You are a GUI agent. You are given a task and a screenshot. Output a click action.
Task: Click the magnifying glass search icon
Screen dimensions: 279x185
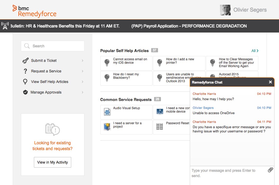tap(27, 46)
